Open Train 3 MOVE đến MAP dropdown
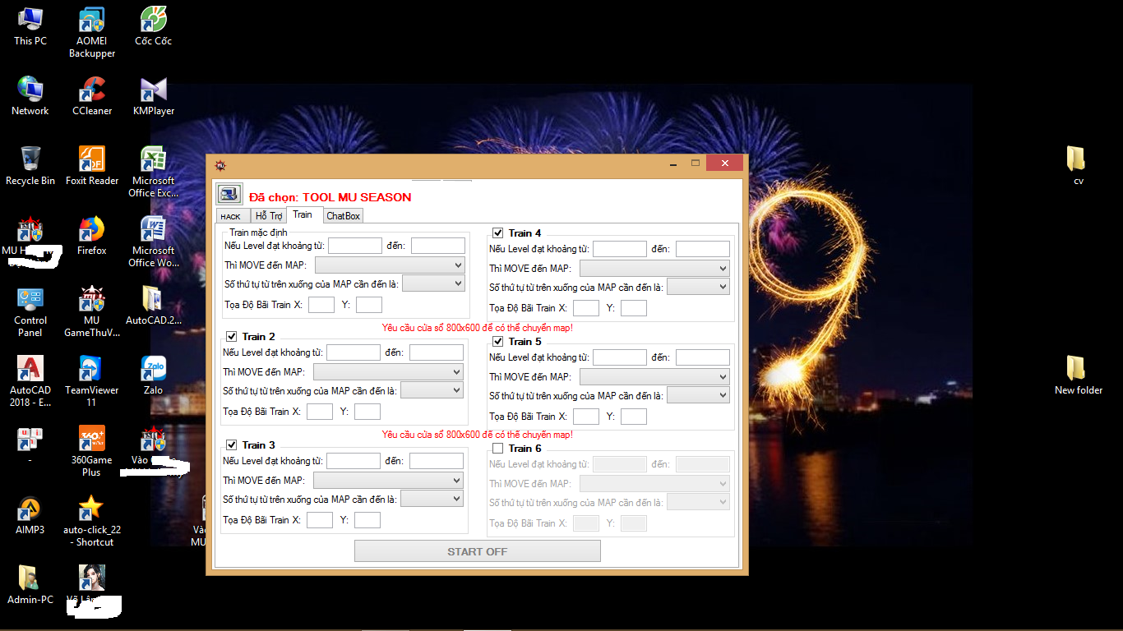The height and width of the screenshot is (631, 1123). 388,481
